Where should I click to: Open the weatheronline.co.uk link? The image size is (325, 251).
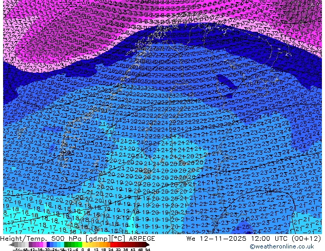click(x=281, y=246)
